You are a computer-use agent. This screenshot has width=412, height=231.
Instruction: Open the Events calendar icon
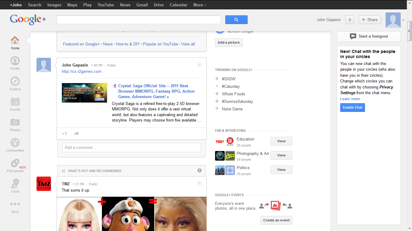pos(15,102)
